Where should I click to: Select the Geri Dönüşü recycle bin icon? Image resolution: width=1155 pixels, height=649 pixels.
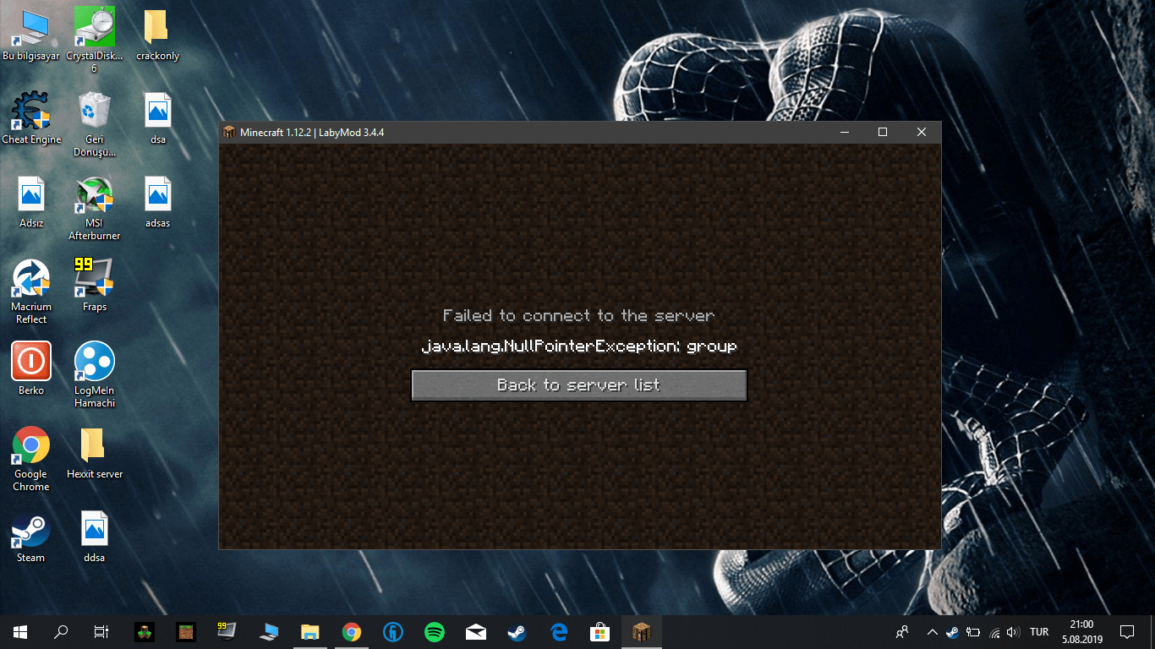[x=95, y=125]
